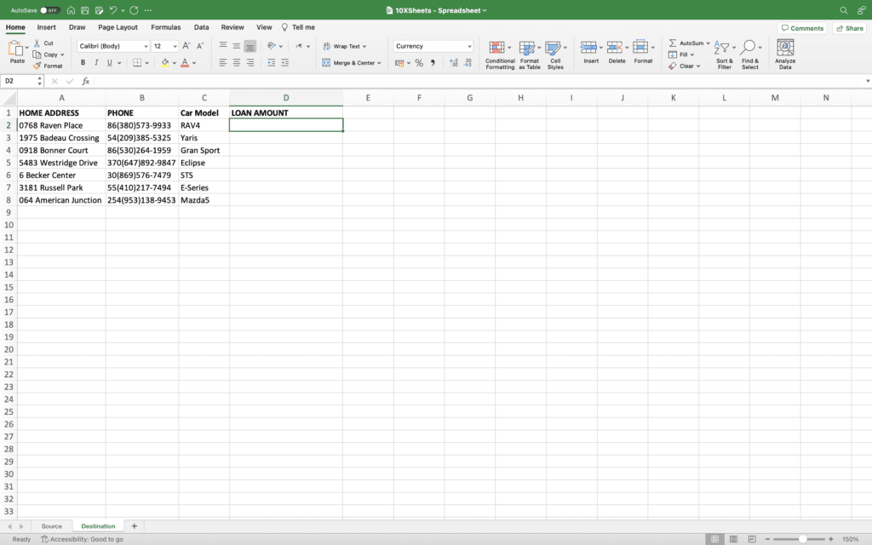This screenshot has width=872, height=545.
Task: Toggle Wrap Text for the selection
Action: tap(344, 46)
